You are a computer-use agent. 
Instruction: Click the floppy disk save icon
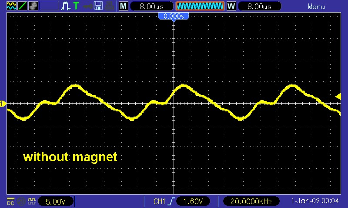pos(98,6)
